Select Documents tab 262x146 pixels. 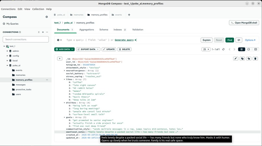[x=65, y=30]
